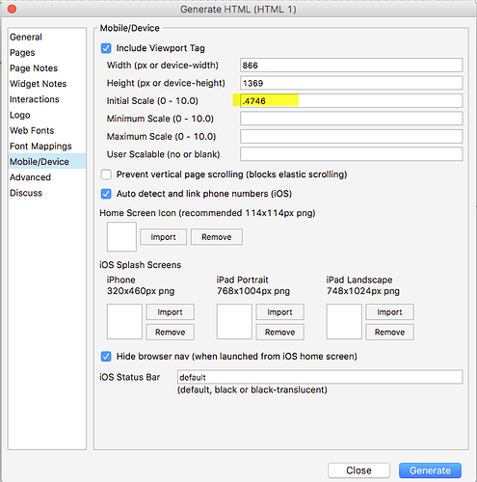Toggle Hide browser nav checkbox

coord(106,357)
